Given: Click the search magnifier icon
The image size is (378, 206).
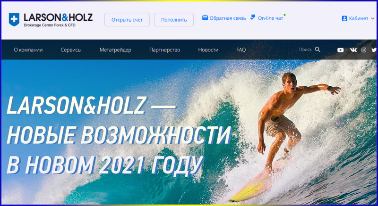Looking at the screenshot, I should click(x=318, y=49).
